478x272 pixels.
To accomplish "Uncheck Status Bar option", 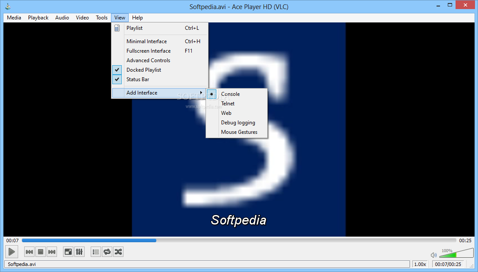I will click(x=160, y=79).
